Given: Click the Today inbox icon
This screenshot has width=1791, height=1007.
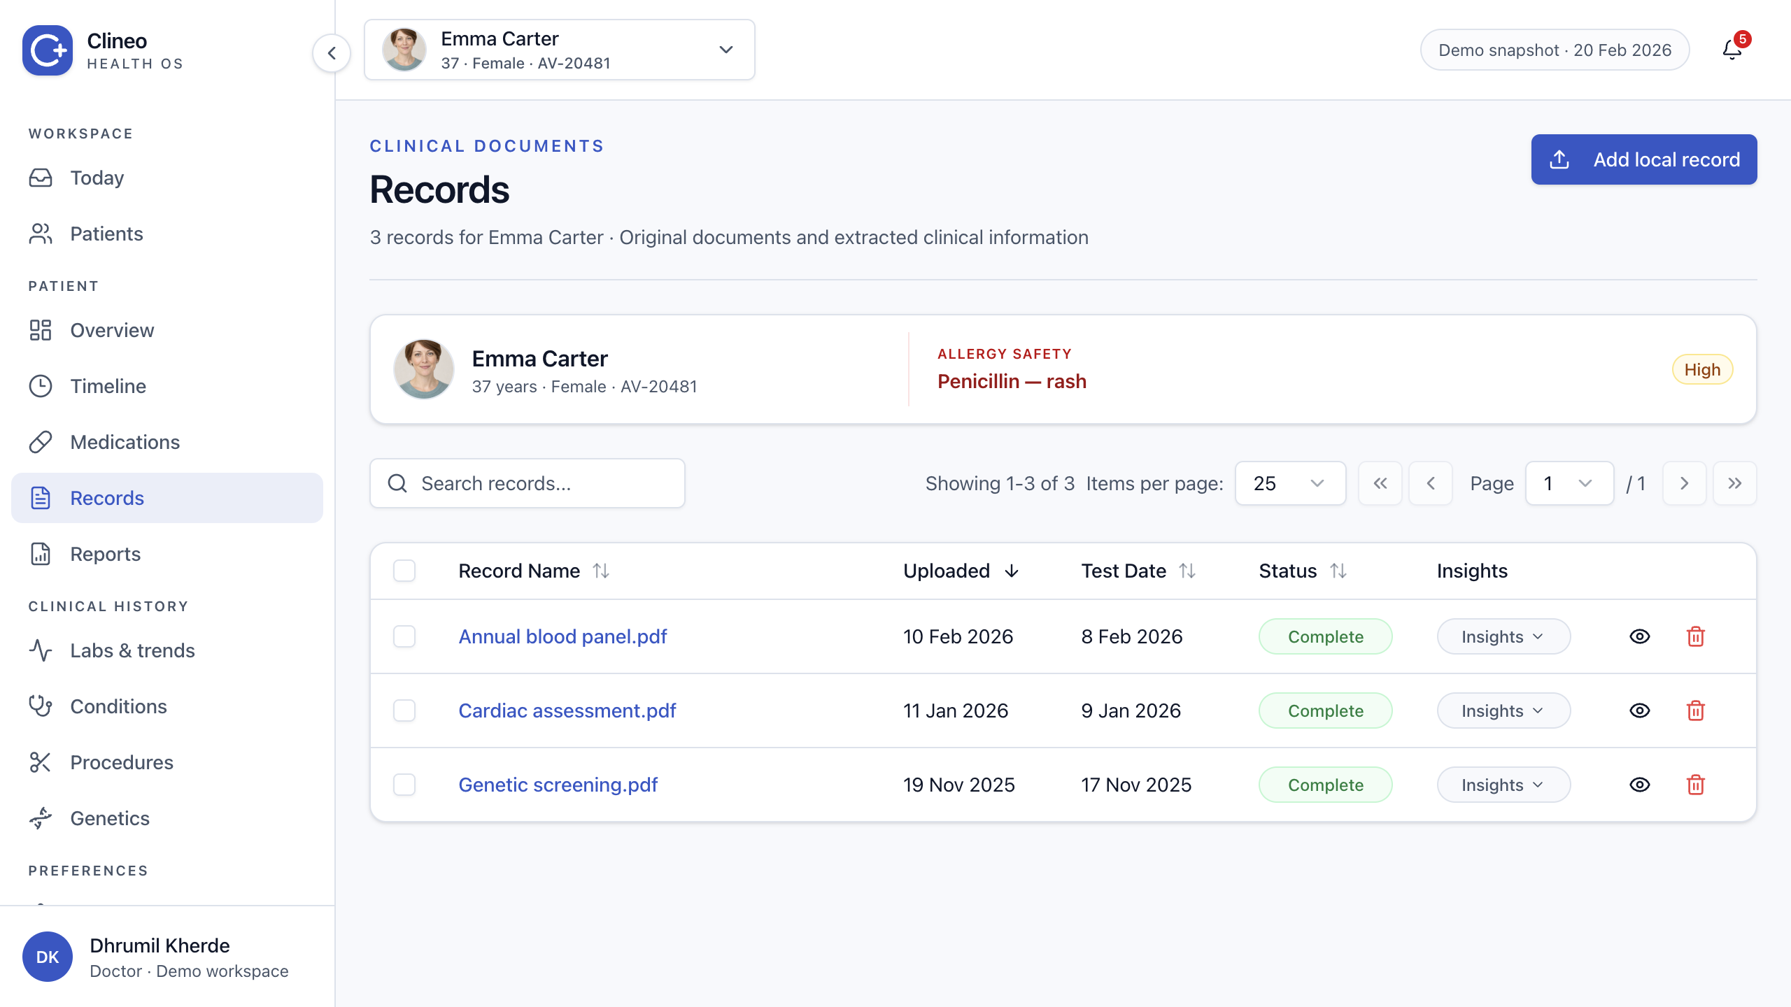Looking at the screenshot, I should (x=41, y=178).
